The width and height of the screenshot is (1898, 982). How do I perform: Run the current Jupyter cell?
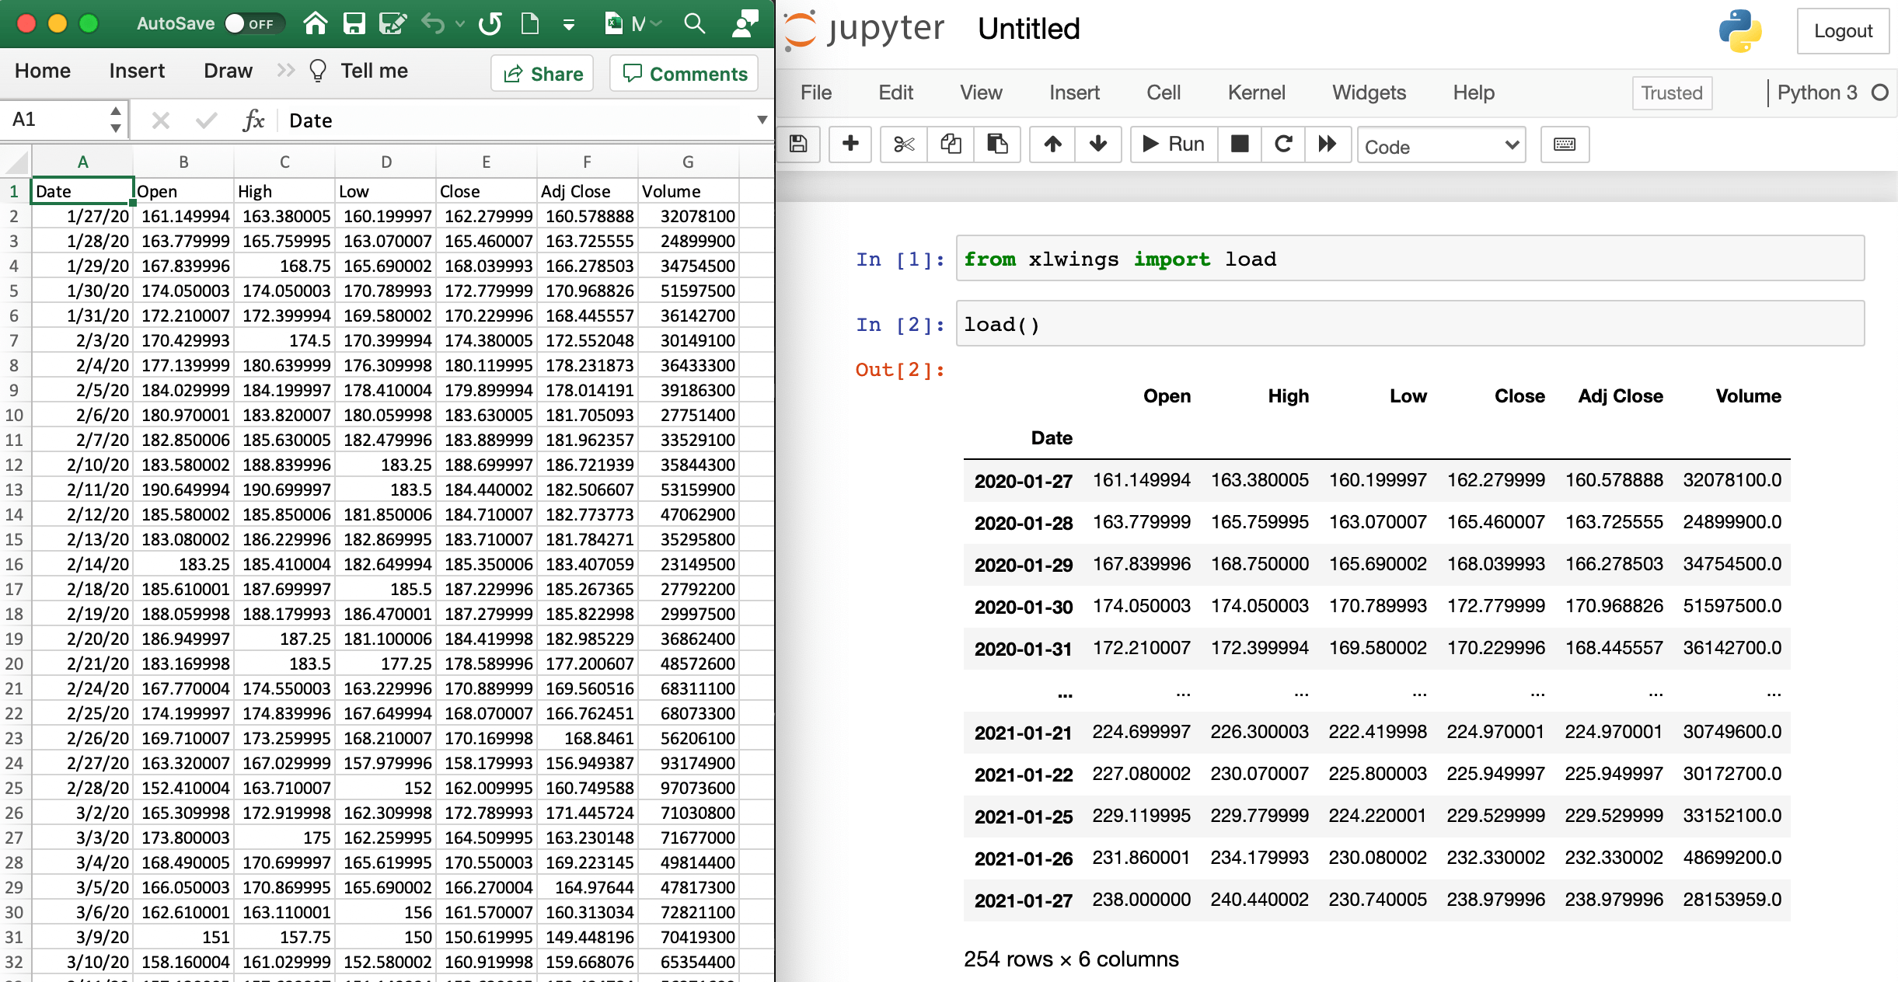1174,145
